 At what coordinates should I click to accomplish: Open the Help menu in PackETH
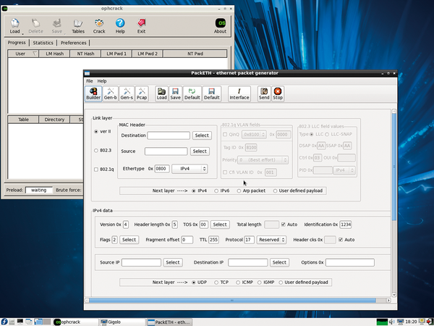pyautogui.click(x=102, y=80)
